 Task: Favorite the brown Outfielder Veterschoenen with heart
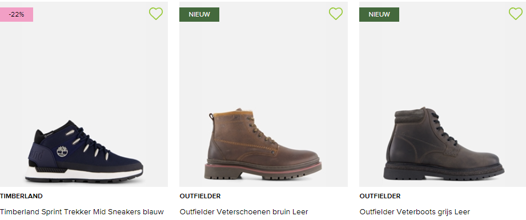coord(336,14)
